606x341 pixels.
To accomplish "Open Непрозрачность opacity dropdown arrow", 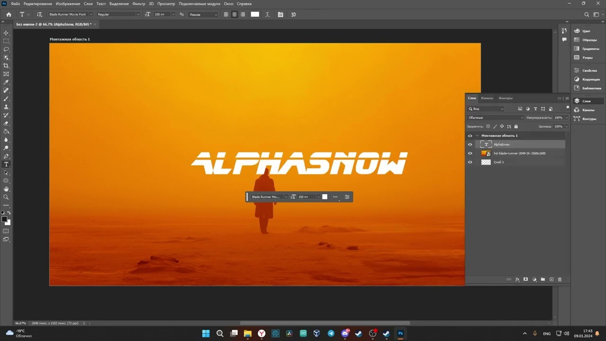I will (x=567, y=117).
